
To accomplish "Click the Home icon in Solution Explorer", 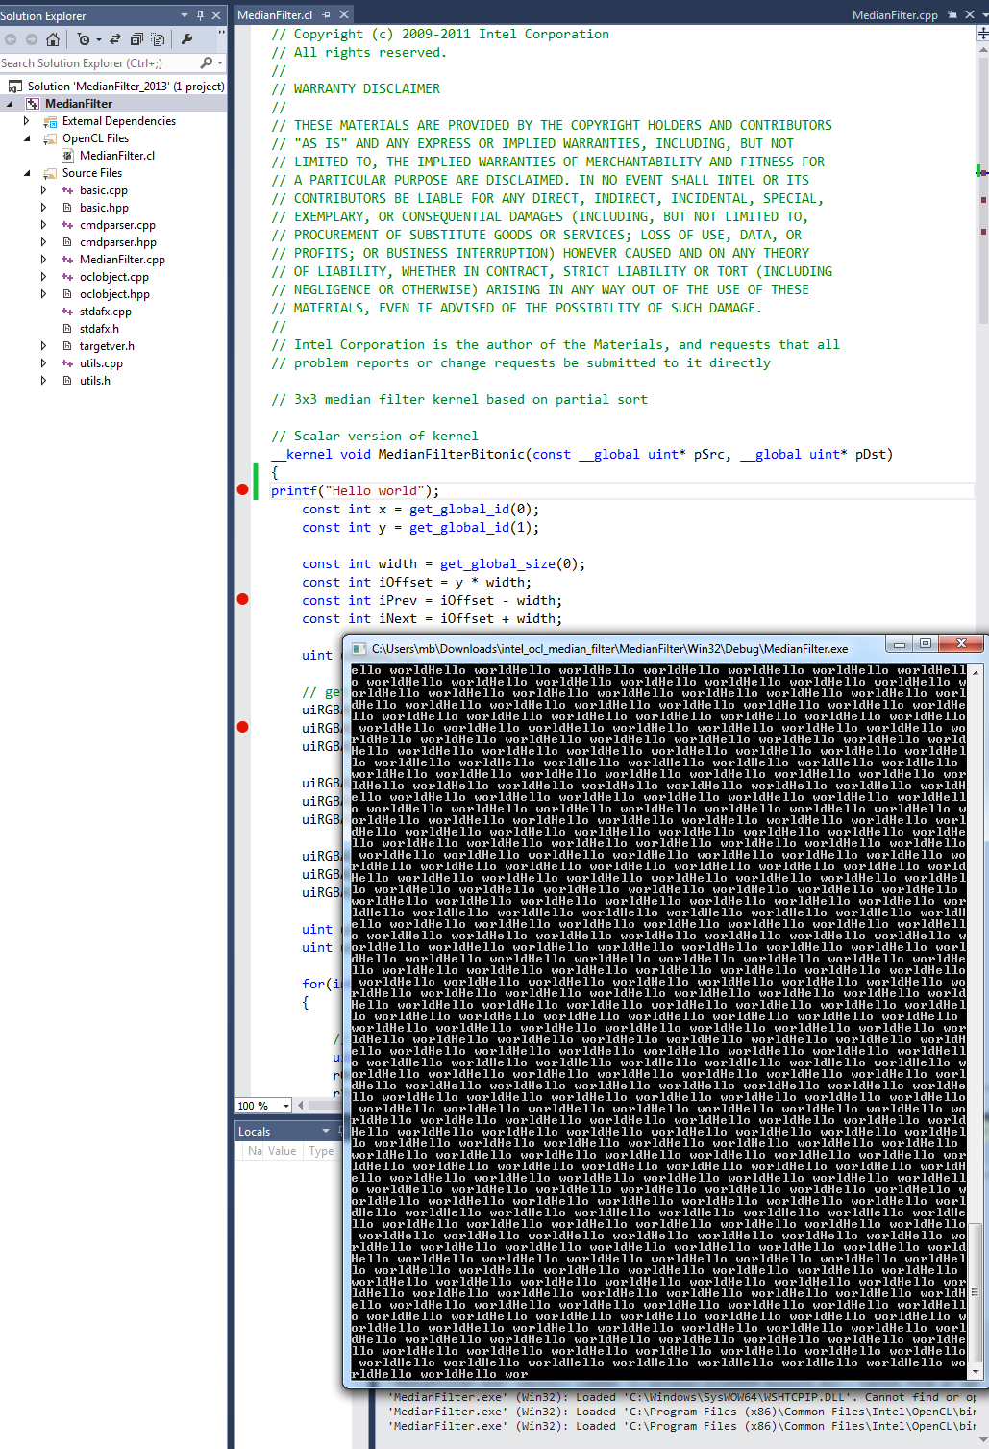I will pos(53,39).
